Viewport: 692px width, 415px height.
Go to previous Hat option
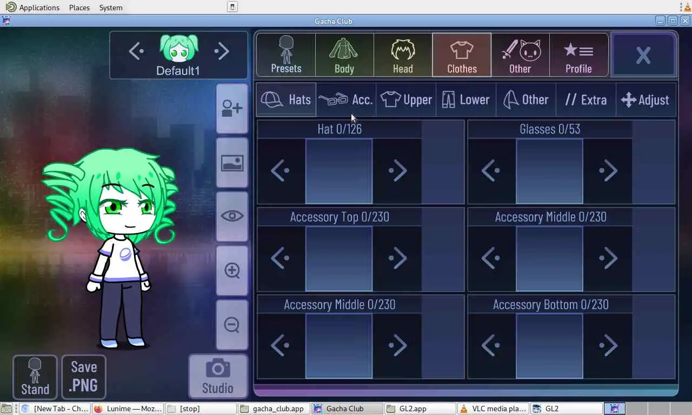coord(281,171)
